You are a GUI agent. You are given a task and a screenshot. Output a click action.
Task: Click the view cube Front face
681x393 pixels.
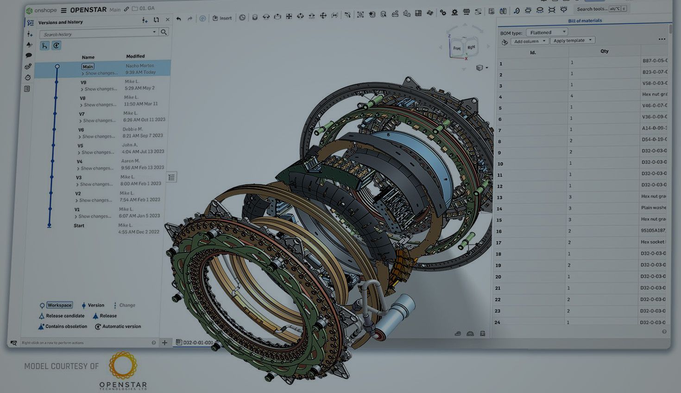coord(457,48)
